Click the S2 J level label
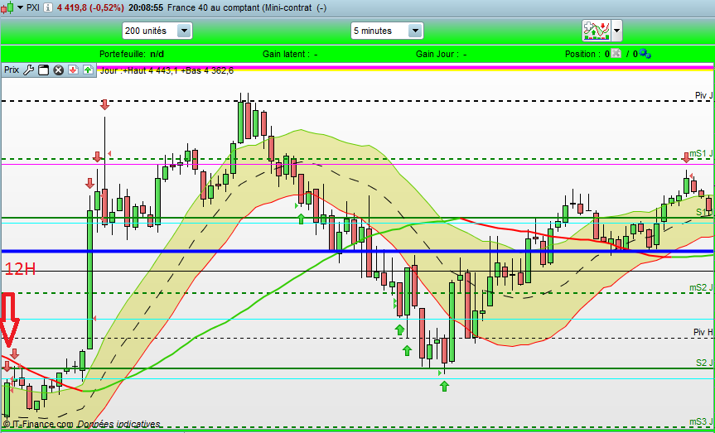The image size is (715, 433). 704,363
